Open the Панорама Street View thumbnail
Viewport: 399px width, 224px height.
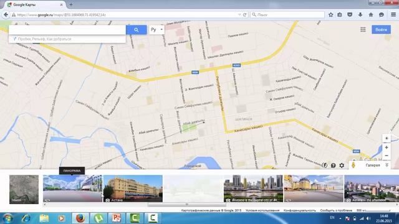coord(72,189)
